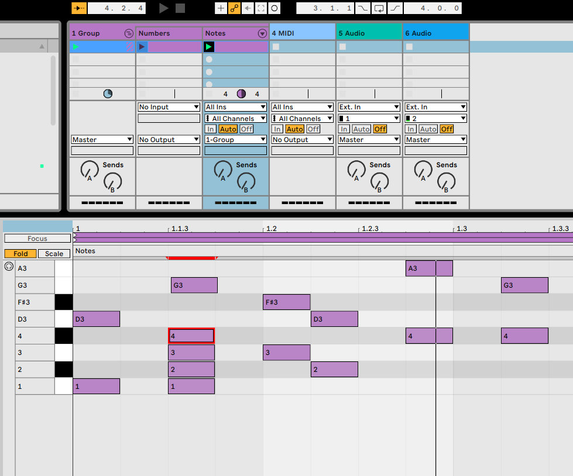Select the F#3 note in the piano roll
Viewport: 573px width, 476px height.
[287, 302]
